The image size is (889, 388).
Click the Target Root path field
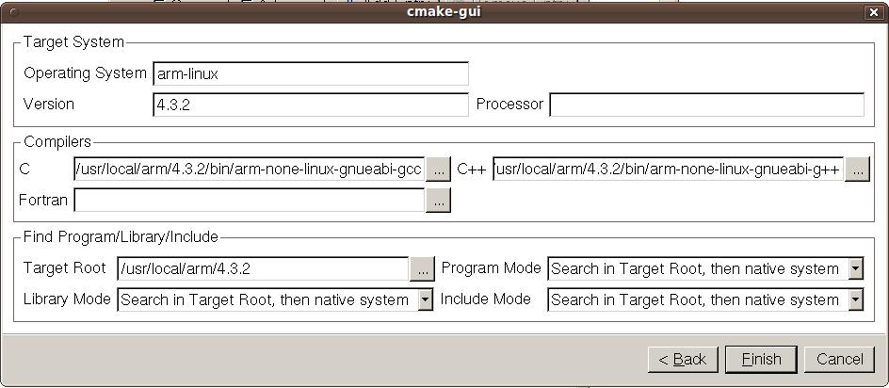263,269
